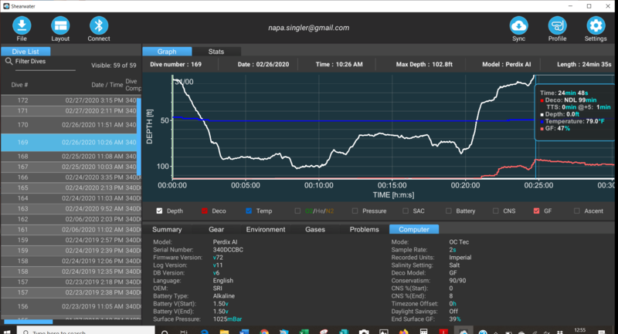
Task: Click the Bluetooth Connect icon
Action: click(x=98, y=26)
